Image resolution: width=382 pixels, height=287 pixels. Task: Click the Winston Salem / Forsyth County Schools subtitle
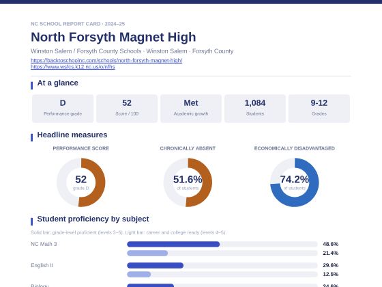coord(132,51)
